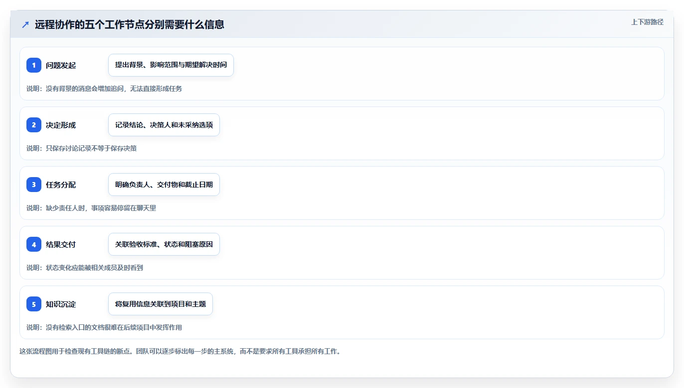Screen dimensions: 684x388
Task: Click the note 状态变化应能被相关成员及时看到
Action: 94,268
